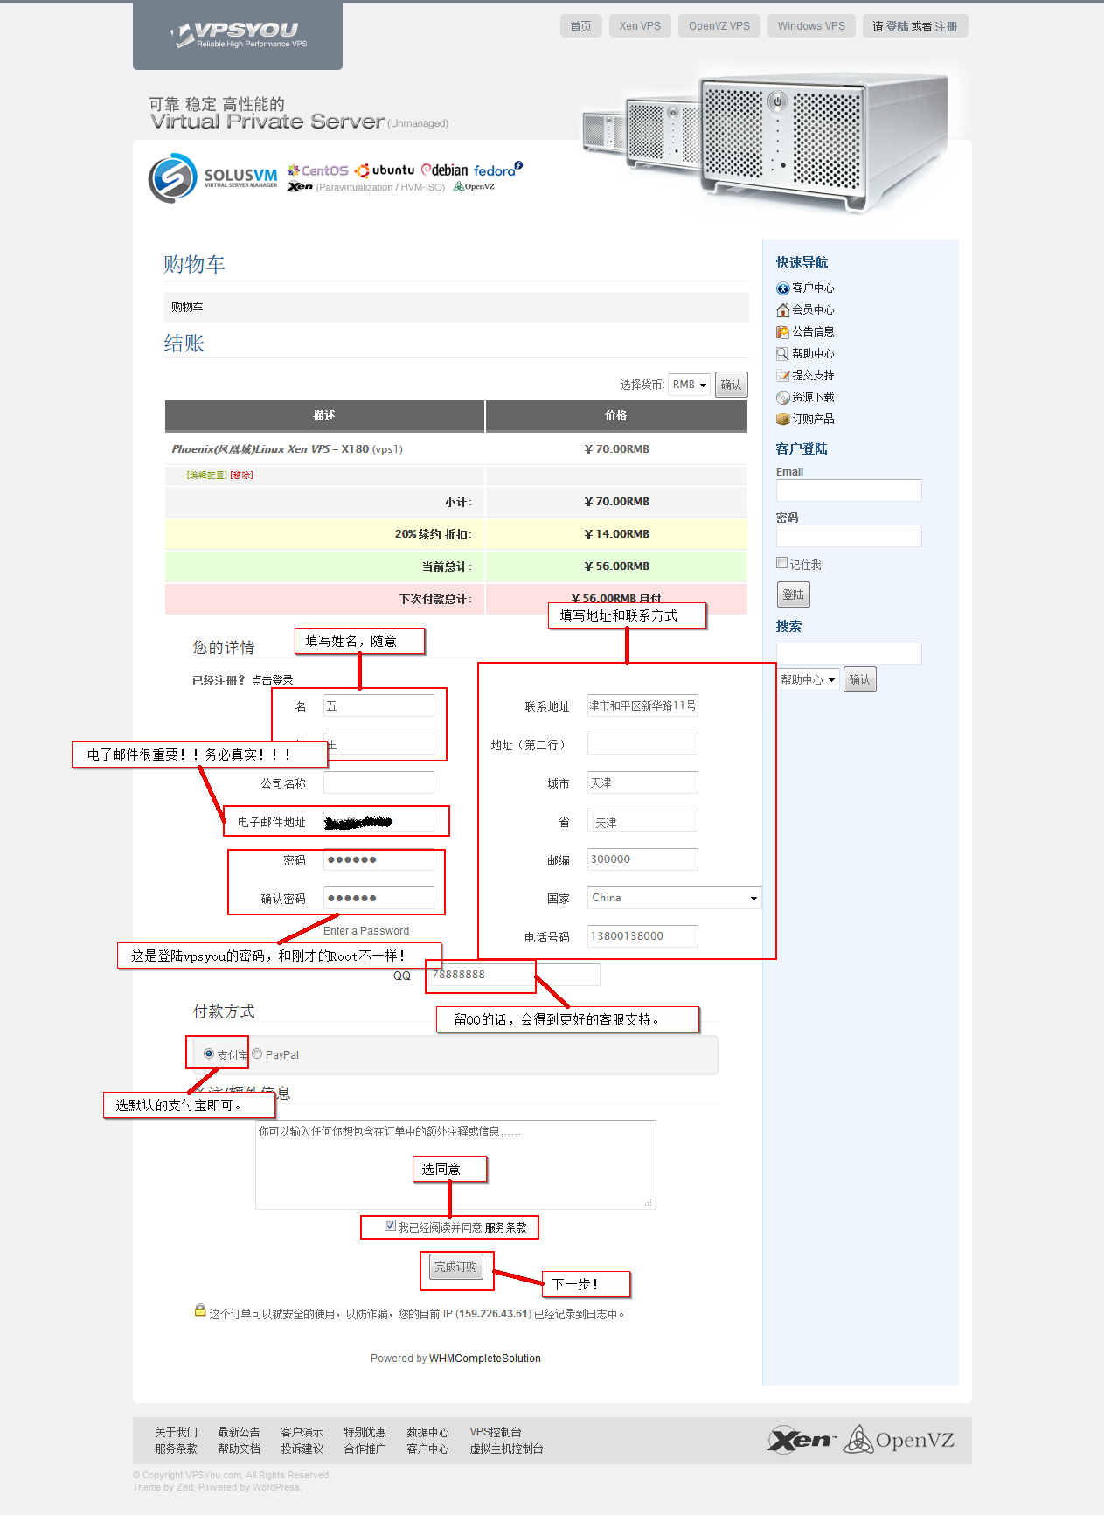Image resolution: width=1104 pixels, height=1515 pixels.
Task: Click the 帮助中心 magnifier icon
Action: coord(782,354)
